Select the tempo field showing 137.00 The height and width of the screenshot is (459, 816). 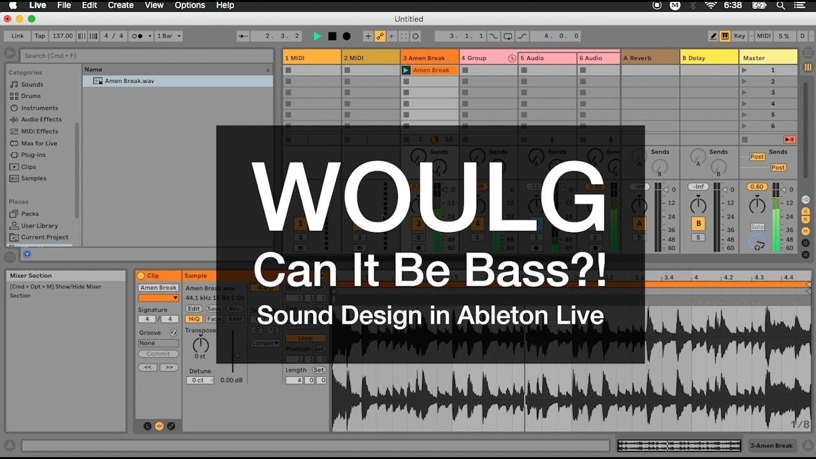[x=62, y=36]
